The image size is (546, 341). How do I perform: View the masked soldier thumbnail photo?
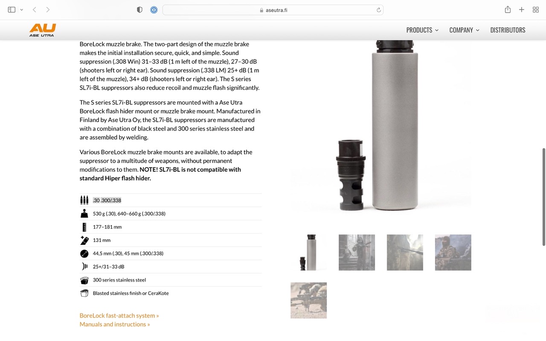[x=453, y=252]
